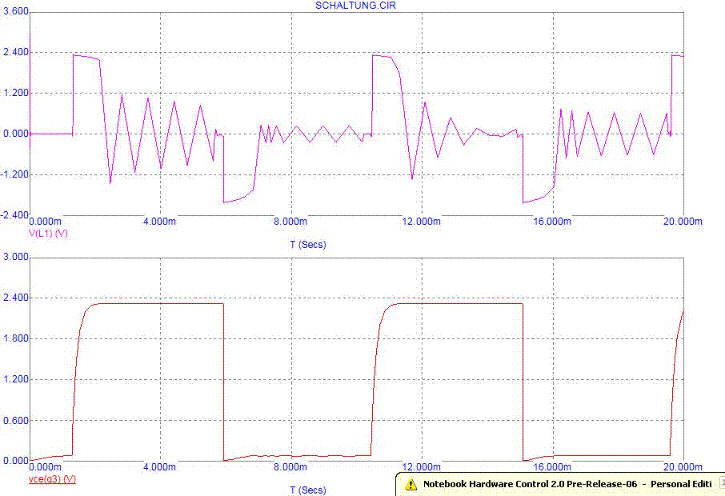Image resolution: width=725 pixels, height=496 pixels.
Task: Click 4.000m on the V(L1) plot time axis
Action: [x=159, y=222]
